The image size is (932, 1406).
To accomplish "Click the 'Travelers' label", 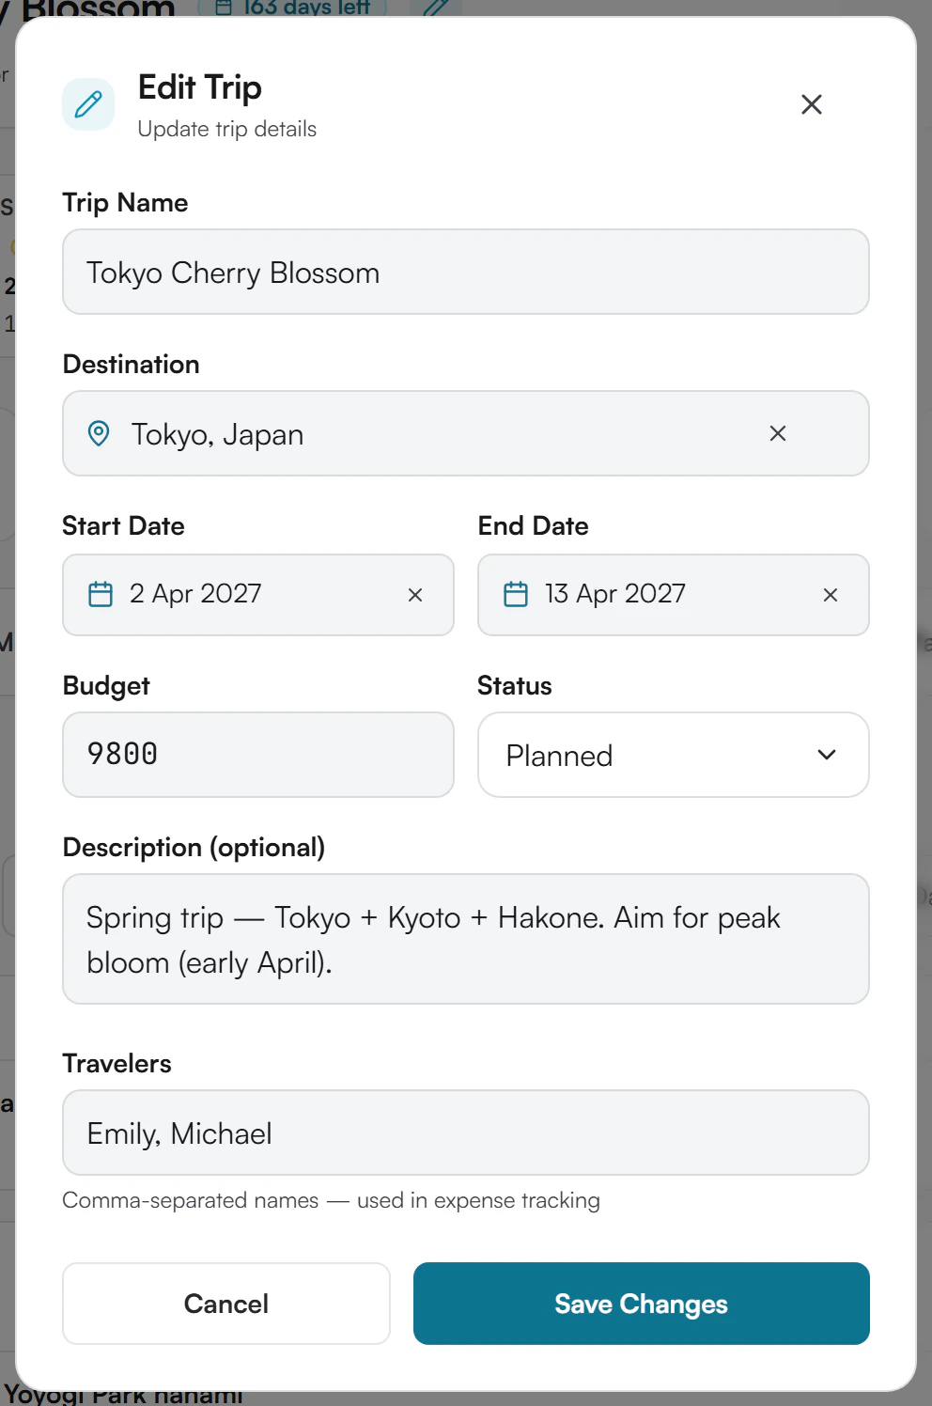I will point(116,1064).
